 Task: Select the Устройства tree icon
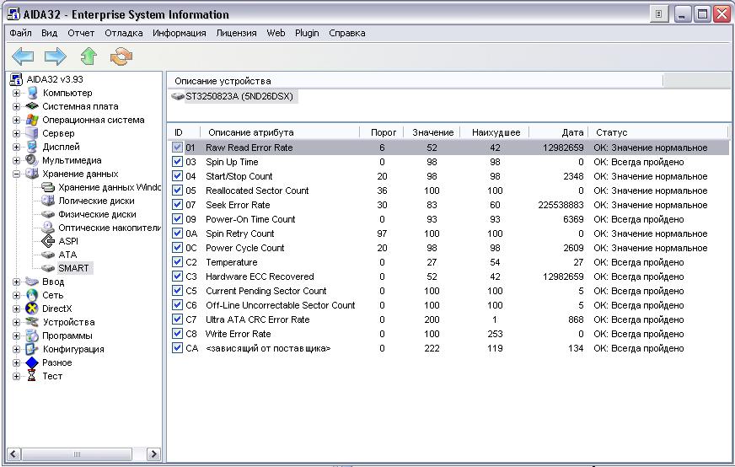click(32, 322)
